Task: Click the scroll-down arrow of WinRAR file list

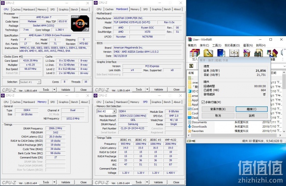Action: 284,131
